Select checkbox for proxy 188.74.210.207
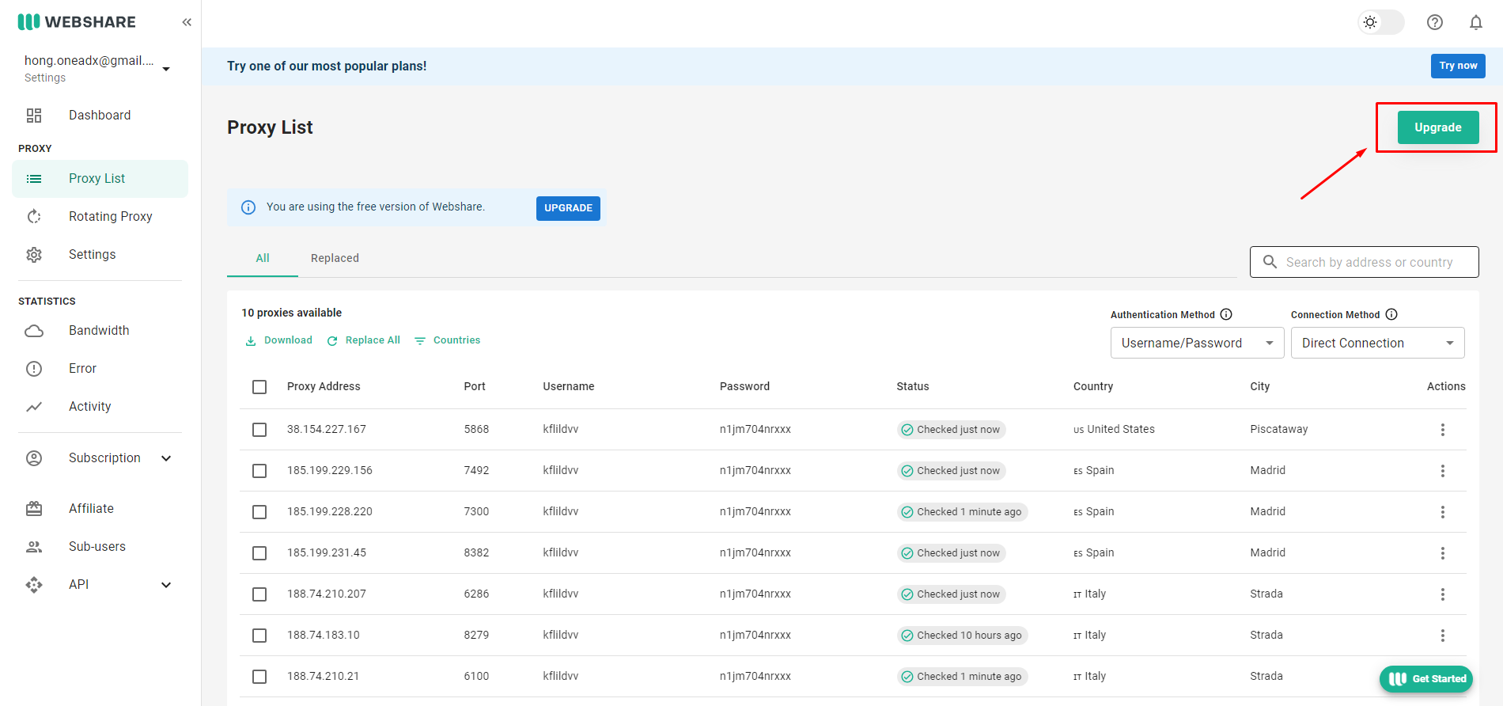This screenshot has height=706, width=1503. pyautogui.click(x=259, y=594)
